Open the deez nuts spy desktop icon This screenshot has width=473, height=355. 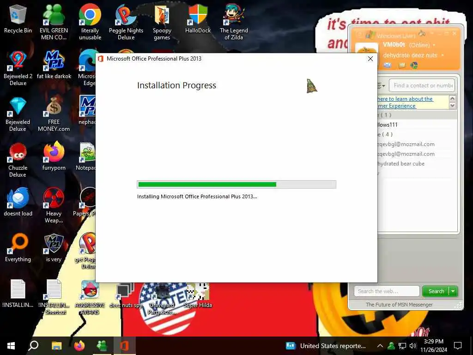(x=126, y=294)
